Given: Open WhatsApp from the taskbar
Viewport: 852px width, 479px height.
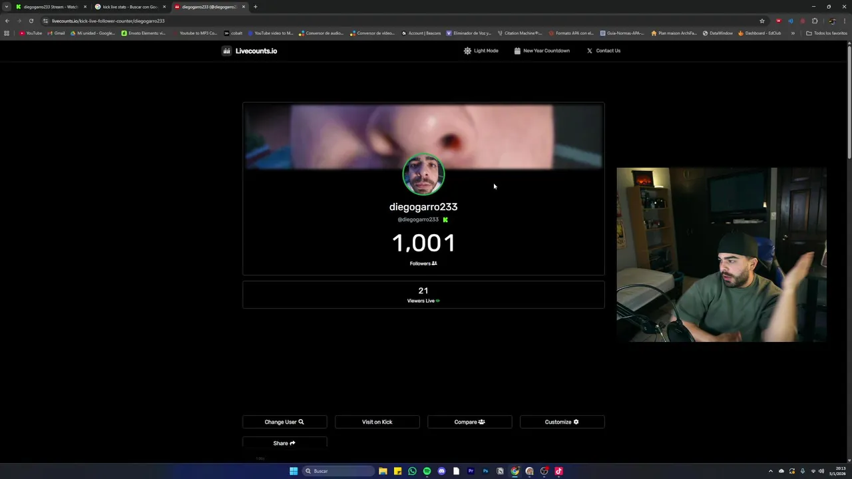Looking at the screenshot, I should pyautogui.click(x=412, y=471).
